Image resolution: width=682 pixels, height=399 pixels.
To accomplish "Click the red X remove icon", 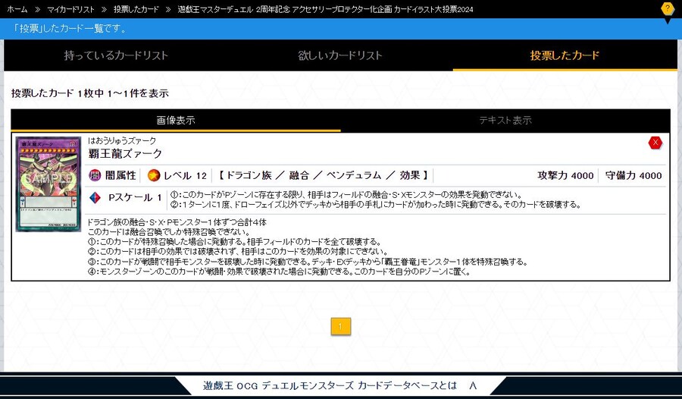I will pyautogui.click(x=655, y=143).
